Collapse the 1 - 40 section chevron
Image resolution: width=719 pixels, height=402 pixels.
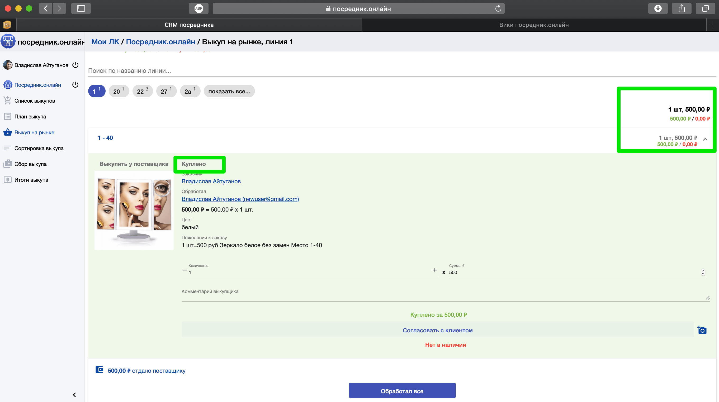pos(705,139)
